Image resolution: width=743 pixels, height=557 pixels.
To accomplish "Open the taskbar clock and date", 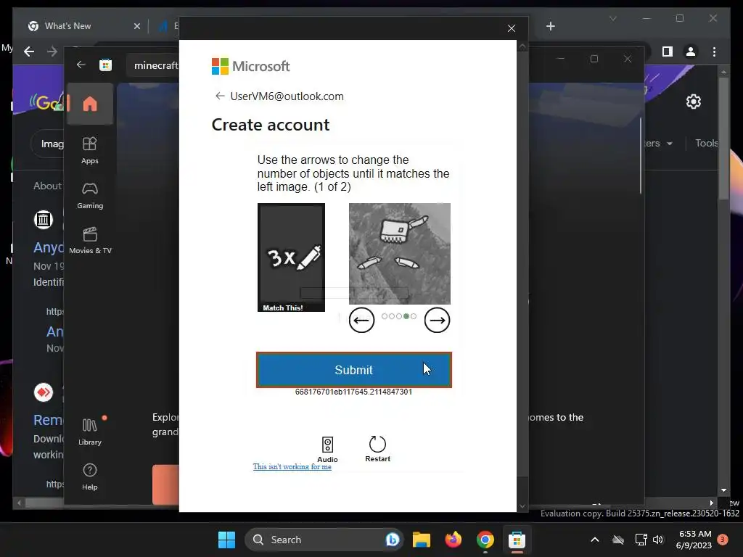I will 694,540.
